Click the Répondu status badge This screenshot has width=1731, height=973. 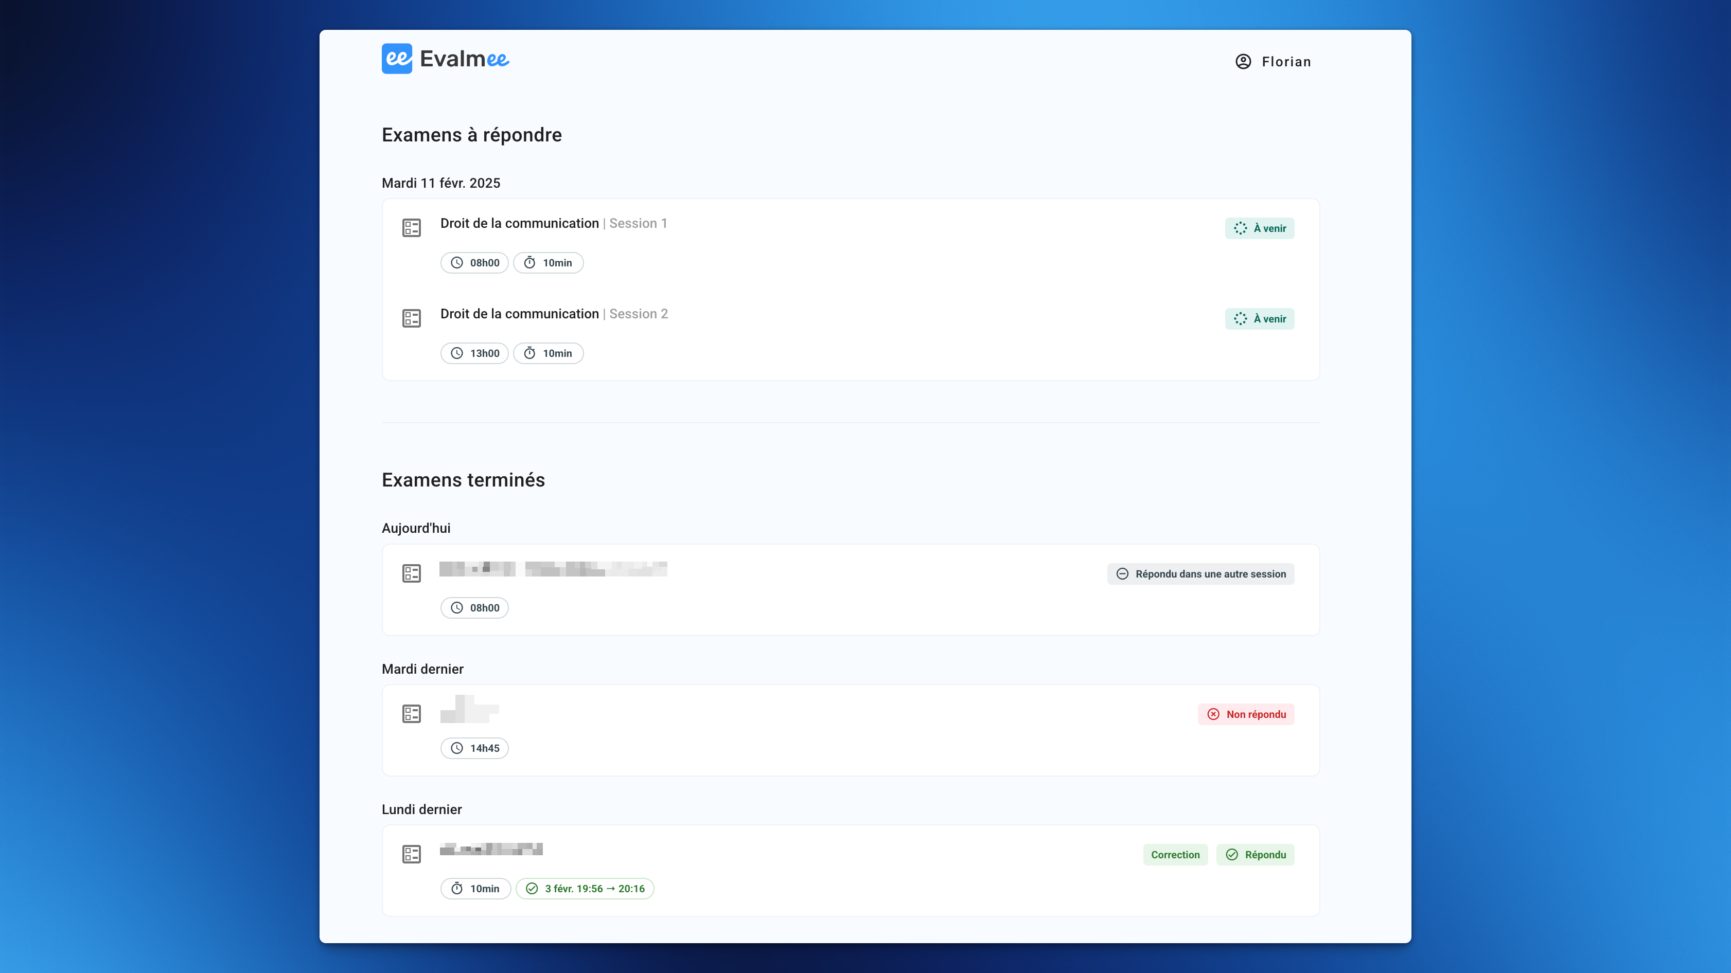1255,855
